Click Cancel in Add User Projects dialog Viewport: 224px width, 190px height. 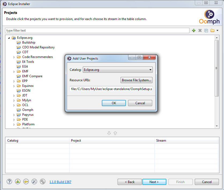[140, 103]
